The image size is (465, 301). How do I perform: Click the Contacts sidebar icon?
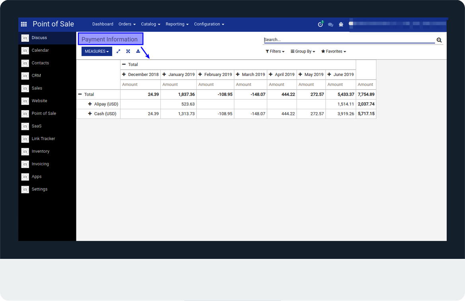coord(25,63)
